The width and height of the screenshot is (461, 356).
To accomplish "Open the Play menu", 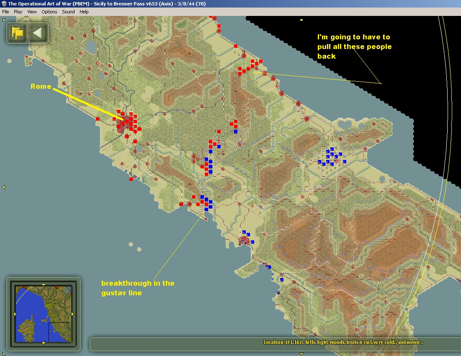I will coord(18,12).
